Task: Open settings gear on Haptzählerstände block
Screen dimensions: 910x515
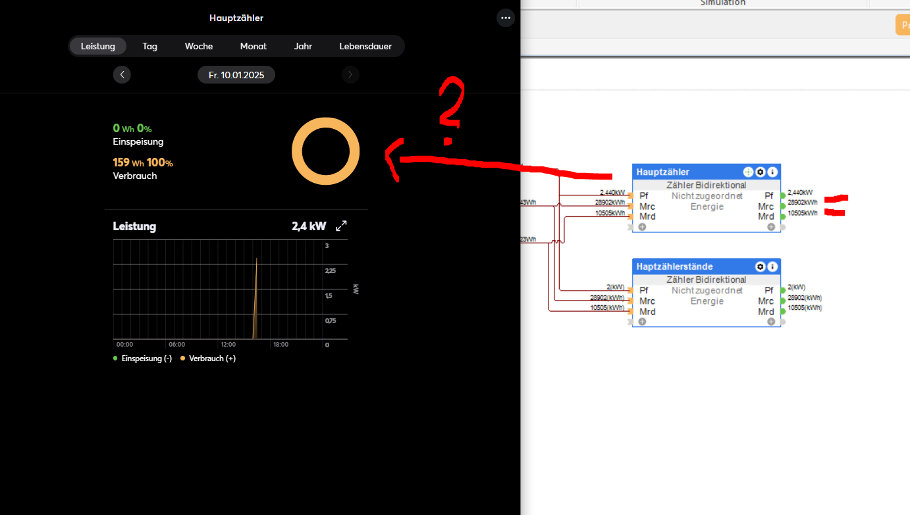Action: coord(761,266)
